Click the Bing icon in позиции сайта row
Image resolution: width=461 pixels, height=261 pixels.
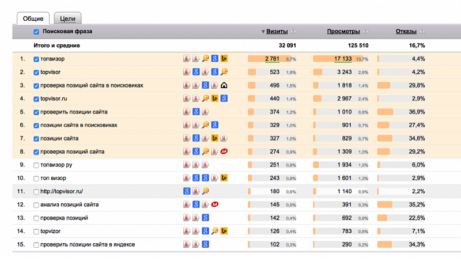(215, 138)
